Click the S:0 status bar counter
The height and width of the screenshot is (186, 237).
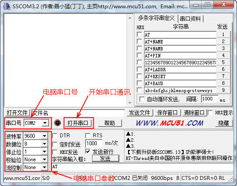pos(46,178)
